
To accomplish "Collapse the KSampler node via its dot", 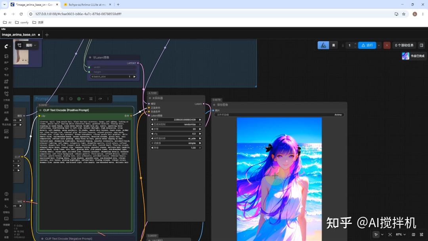I will [x=150, y=98].
